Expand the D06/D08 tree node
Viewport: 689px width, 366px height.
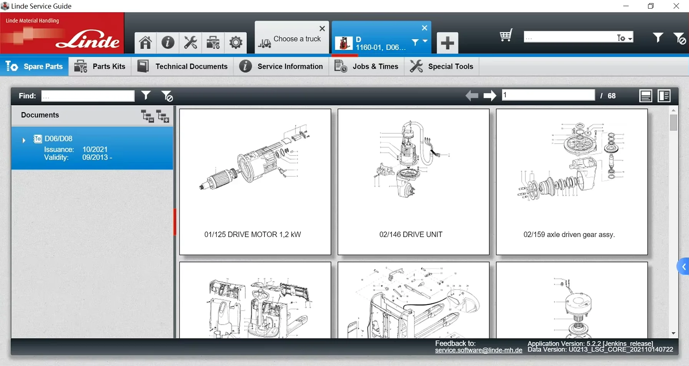pyautogui.click(x=24, y=140)
